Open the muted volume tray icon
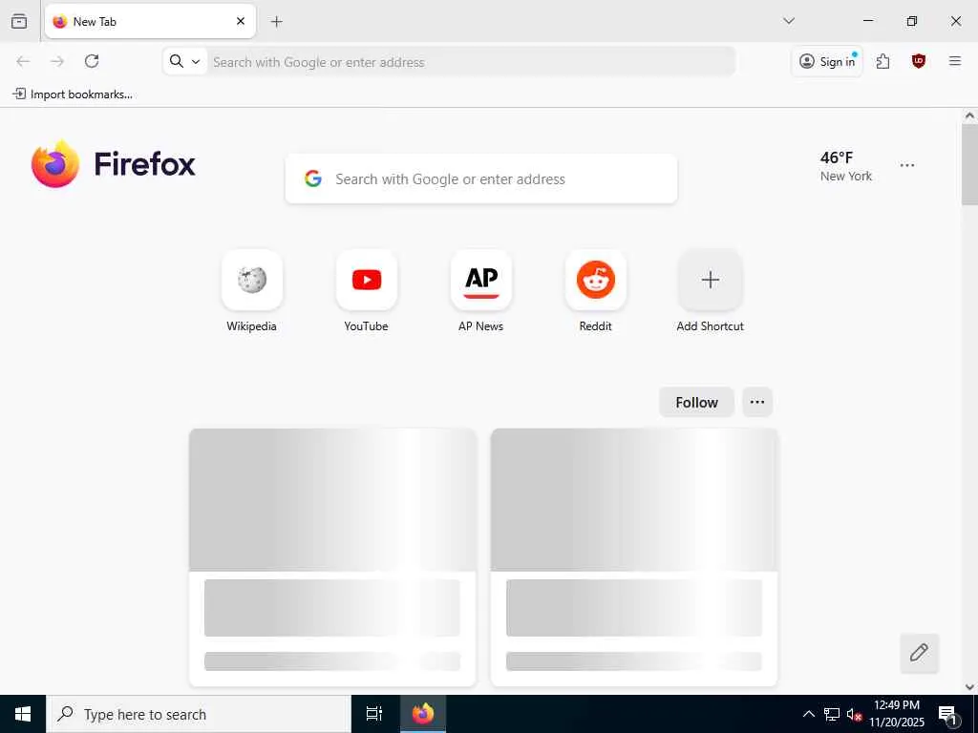This screenshot has width=978, height=733. pos(854,714)
